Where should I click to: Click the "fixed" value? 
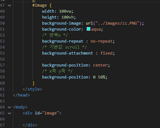(106, 53)
